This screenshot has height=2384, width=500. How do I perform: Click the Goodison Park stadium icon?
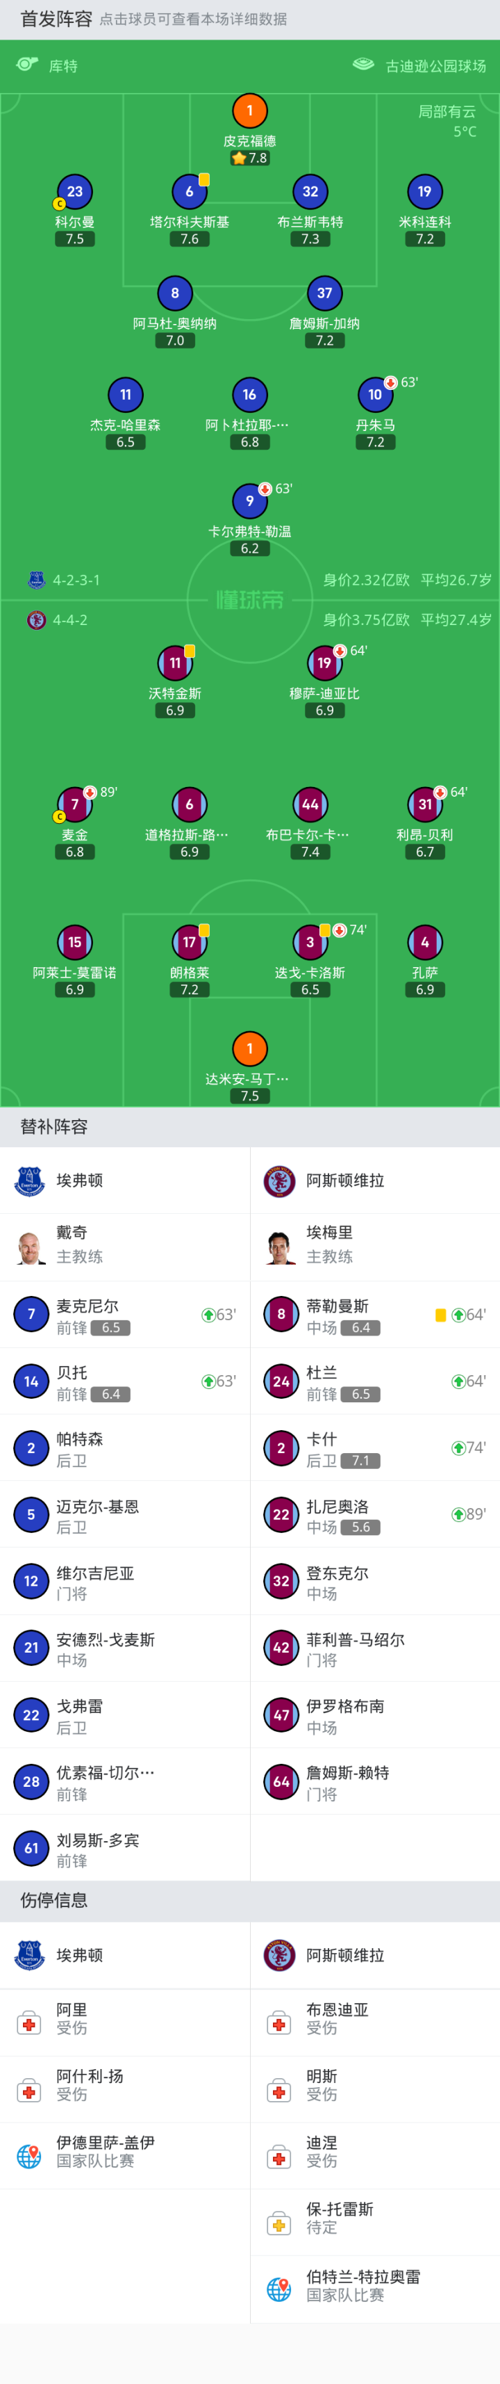(364, 65)
